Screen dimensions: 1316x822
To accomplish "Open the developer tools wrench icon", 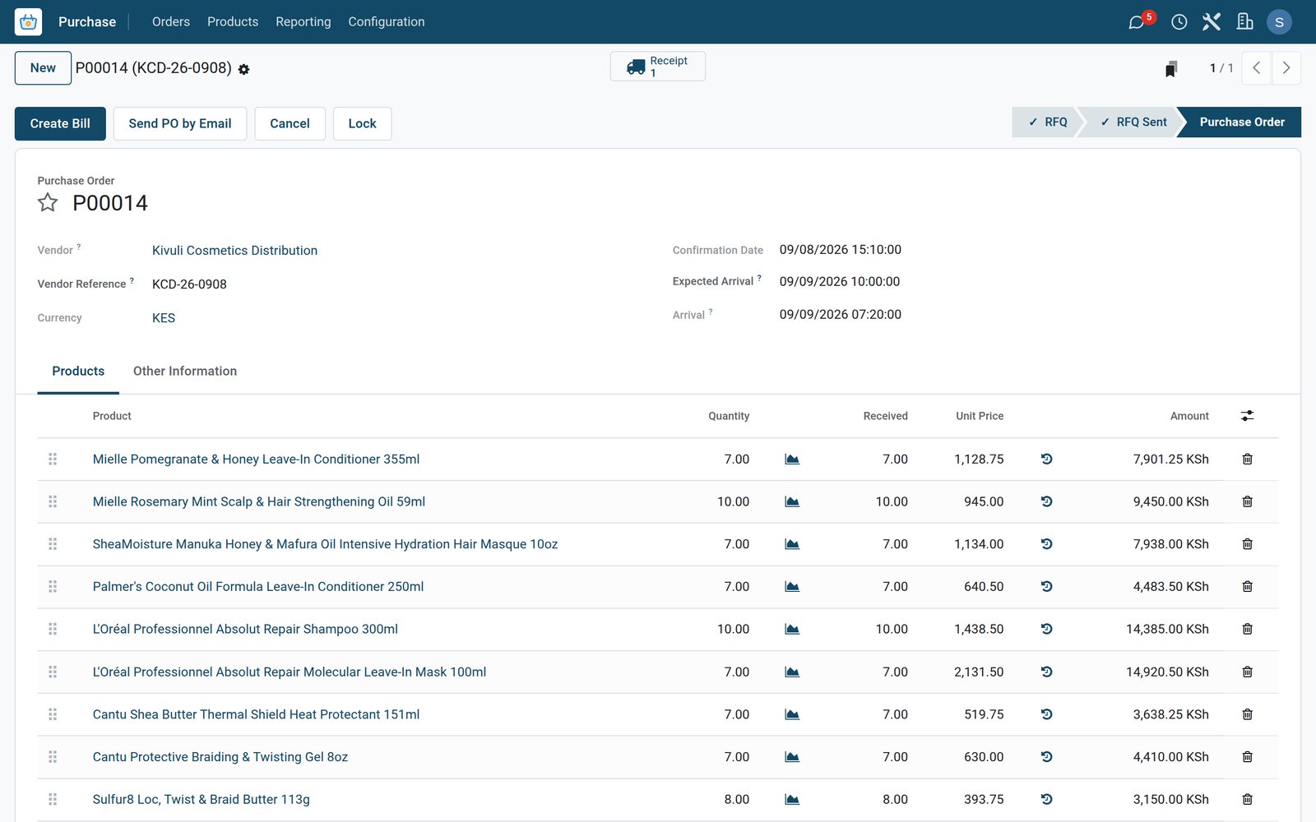I will click(1212, 22).
